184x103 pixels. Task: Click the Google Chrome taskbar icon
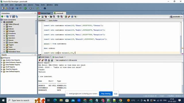coord(120,100)
